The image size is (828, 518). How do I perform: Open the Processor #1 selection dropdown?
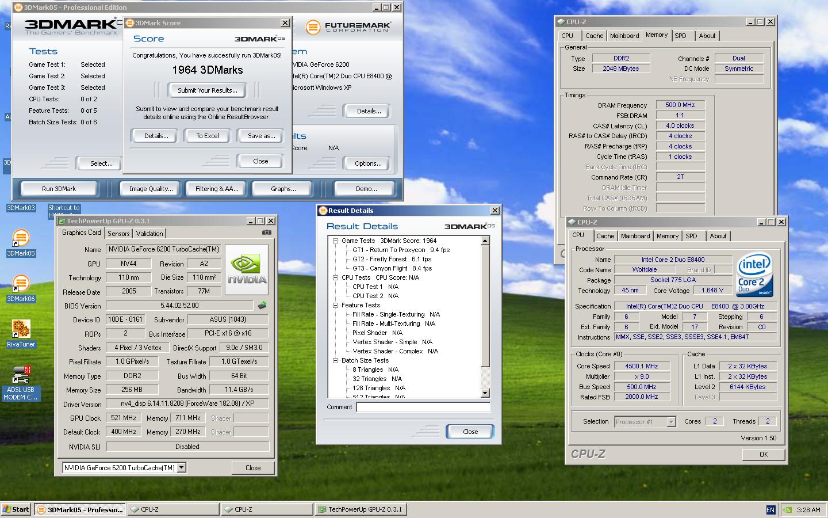(x=671, y=422)
